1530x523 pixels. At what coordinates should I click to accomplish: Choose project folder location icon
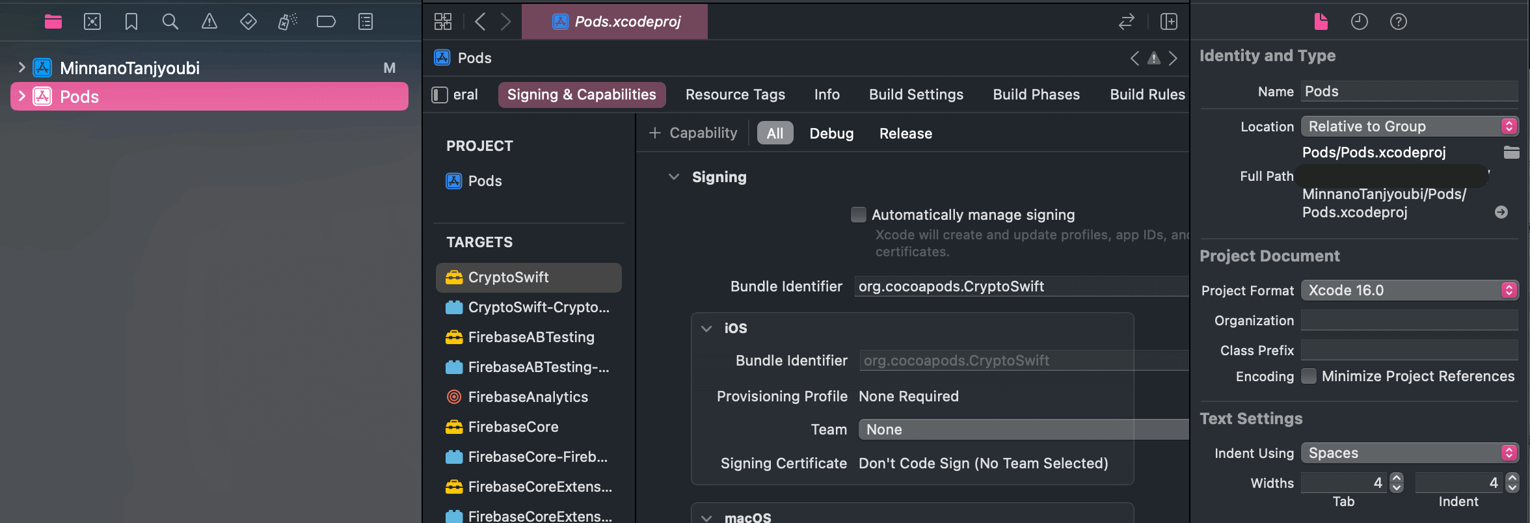1512,152
